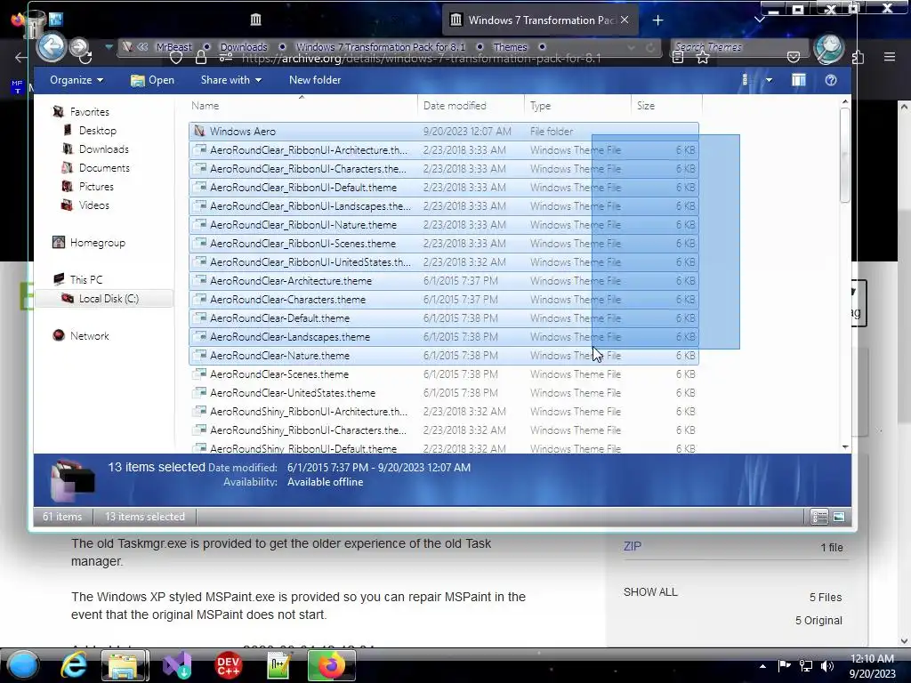The height and width of the screenshot is (683, 911).
Task: Sort by Type column header
Action: click(x=576, y=106)
